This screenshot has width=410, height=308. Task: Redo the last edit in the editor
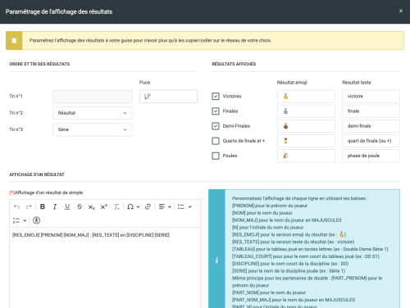point(29,206)
